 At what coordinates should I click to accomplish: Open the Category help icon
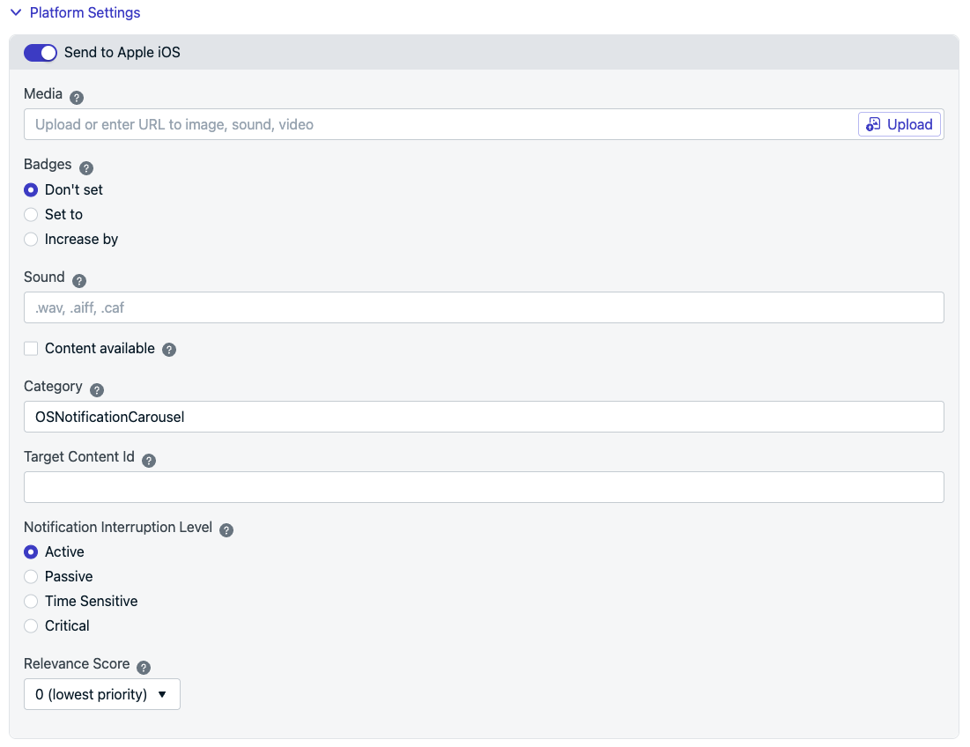(97, 390)
